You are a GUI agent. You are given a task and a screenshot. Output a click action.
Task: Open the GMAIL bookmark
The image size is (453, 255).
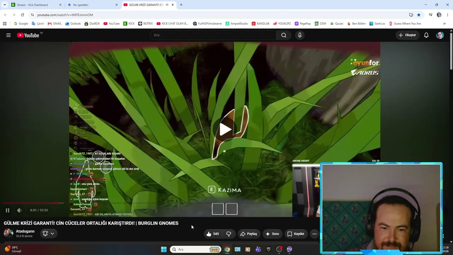(55, 24)
